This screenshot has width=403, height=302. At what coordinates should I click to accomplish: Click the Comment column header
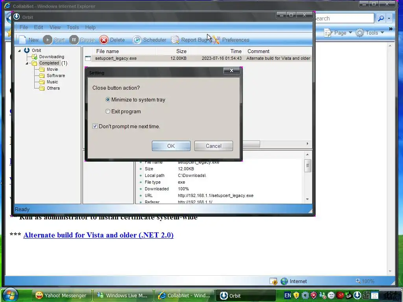278,52
